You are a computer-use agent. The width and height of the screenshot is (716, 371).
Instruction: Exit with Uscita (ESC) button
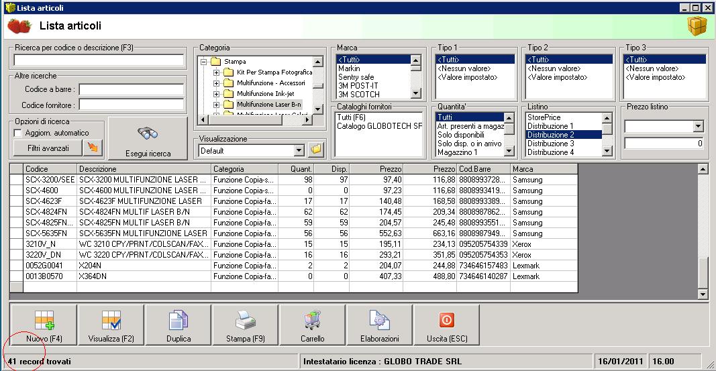[x=447, y=325]
